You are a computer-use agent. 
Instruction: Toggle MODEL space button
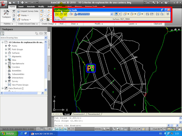click(98, 129)
